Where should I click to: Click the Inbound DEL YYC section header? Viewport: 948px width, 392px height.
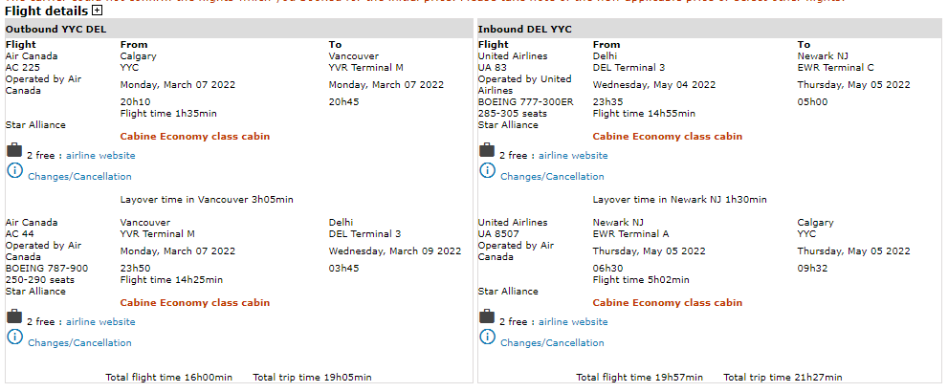click(x=524, y=30)
